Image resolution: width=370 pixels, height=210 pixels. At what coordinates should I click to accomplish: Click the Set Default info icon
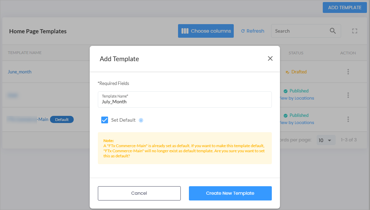[x=141, y=120]
